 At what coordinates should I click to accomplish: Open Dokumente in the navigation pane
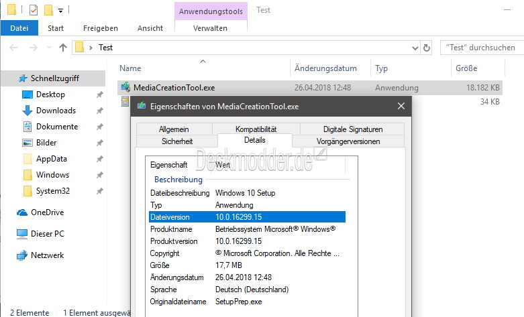click(57, 127)
